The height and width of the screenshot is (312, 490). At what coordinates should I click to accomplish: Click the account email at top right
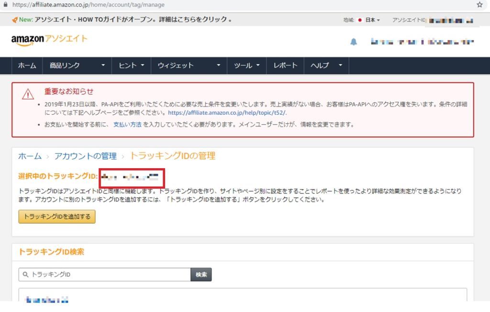click(422, 42)
